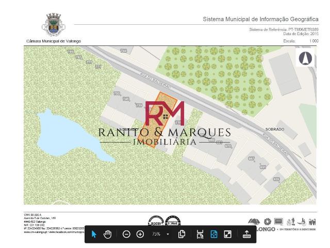
Task: Click parcel label 787 on map
Action: (x=79, y=57)
